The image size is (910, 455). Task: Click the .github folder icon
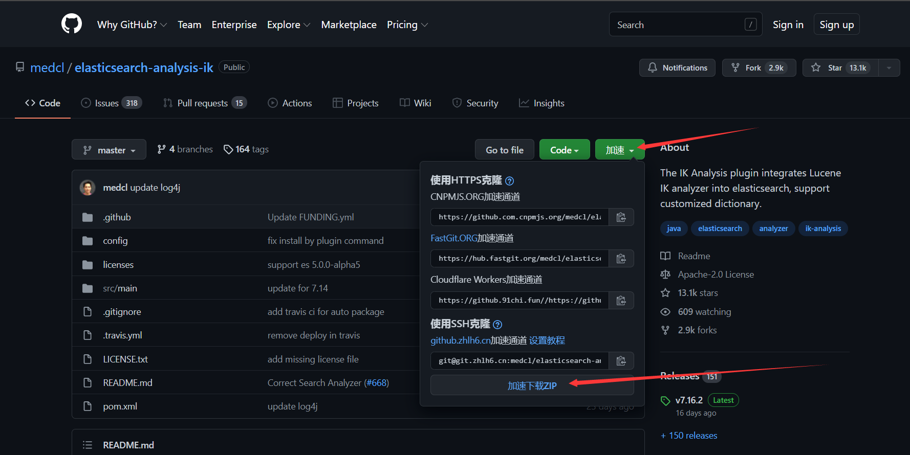click(x=88, y=217)
